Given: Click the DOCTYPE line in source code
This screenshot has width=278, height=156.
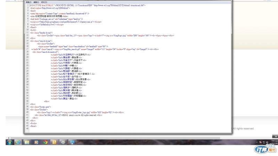Looking at the screenshot, I should click(88, 5).
